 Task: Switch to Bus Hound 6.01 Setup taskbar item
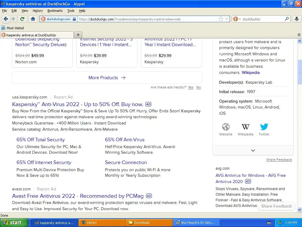tap(196, 223)
